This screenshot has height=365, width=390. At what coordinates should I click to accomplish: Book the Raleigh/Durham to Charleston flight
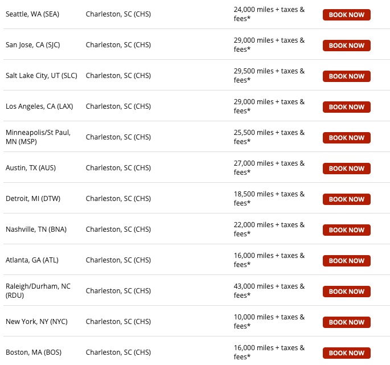coord(346,292)
